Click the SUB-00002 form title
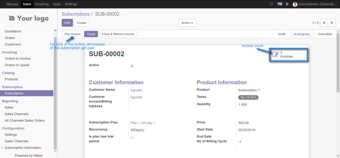340x158 pixels. tap(107, 54)
